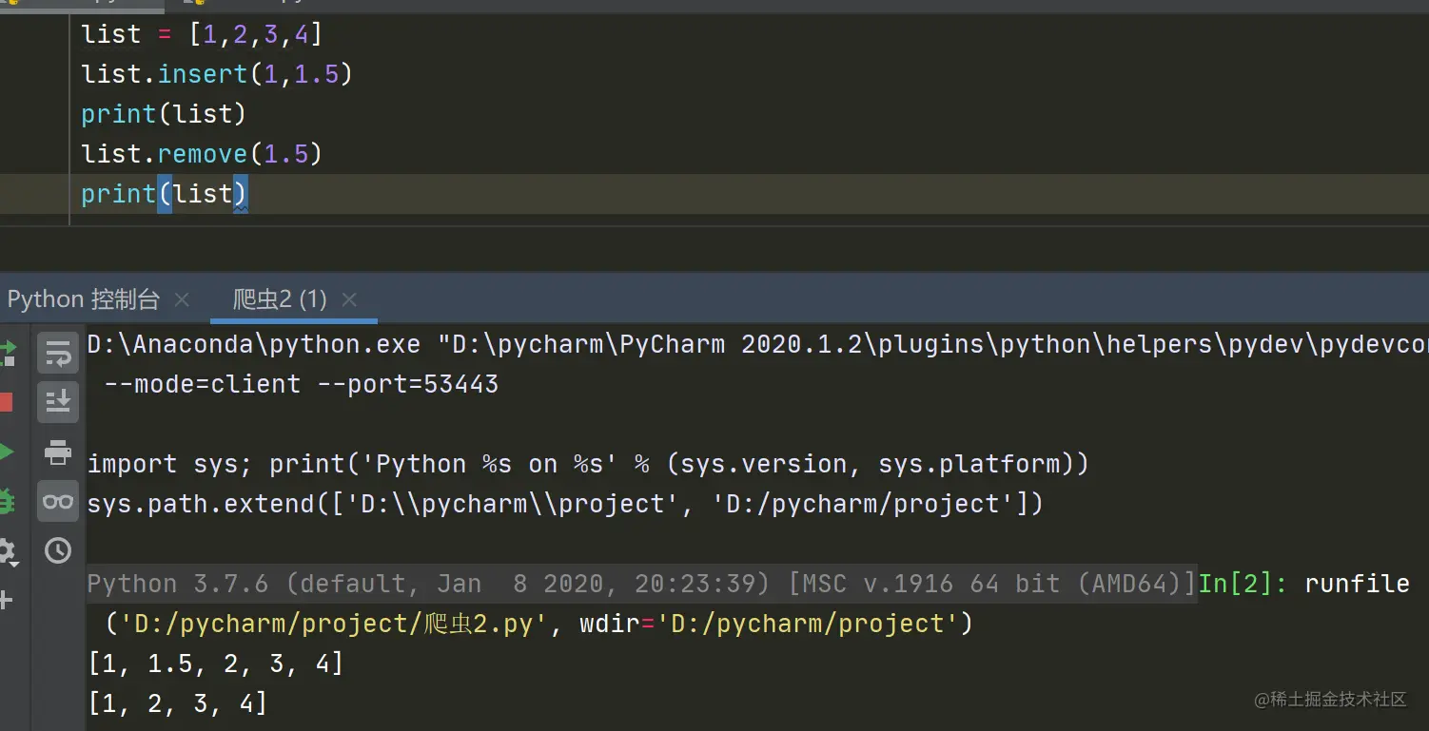
Task: Switch to Python 控制台 tab
Action: point(84,300)
